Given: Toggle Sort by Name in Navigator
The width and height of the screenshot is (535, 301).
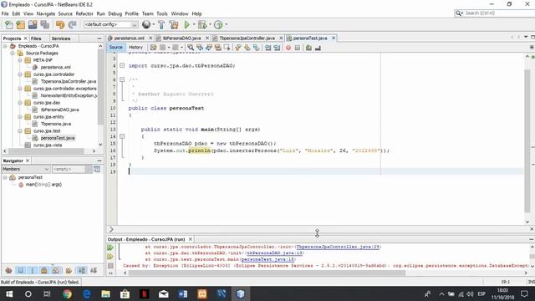Looking at the screenshot, I should coord(82,271).
